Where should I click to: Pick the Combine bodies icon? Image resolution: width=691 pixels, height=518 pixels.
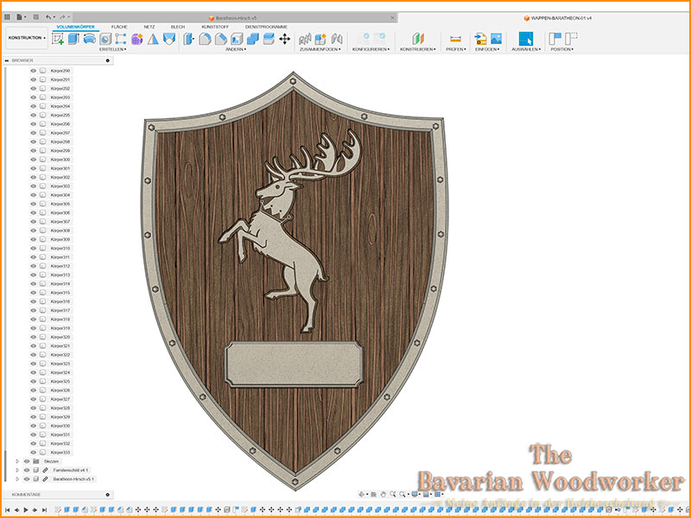point(252,39)
